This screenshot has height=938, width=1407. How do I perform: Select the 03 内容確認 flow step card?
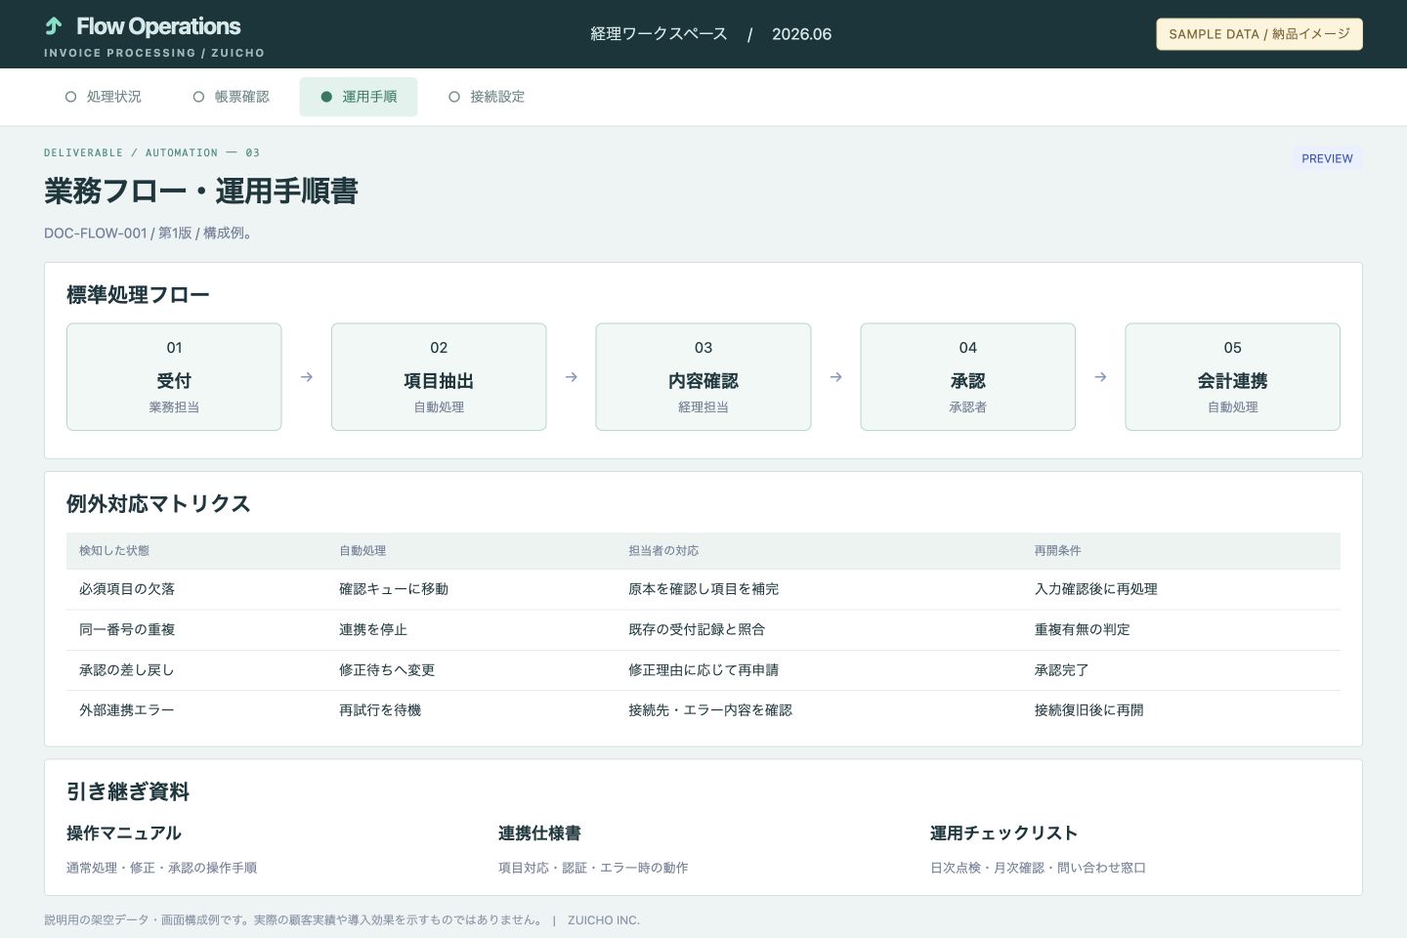tap(703, 377)
